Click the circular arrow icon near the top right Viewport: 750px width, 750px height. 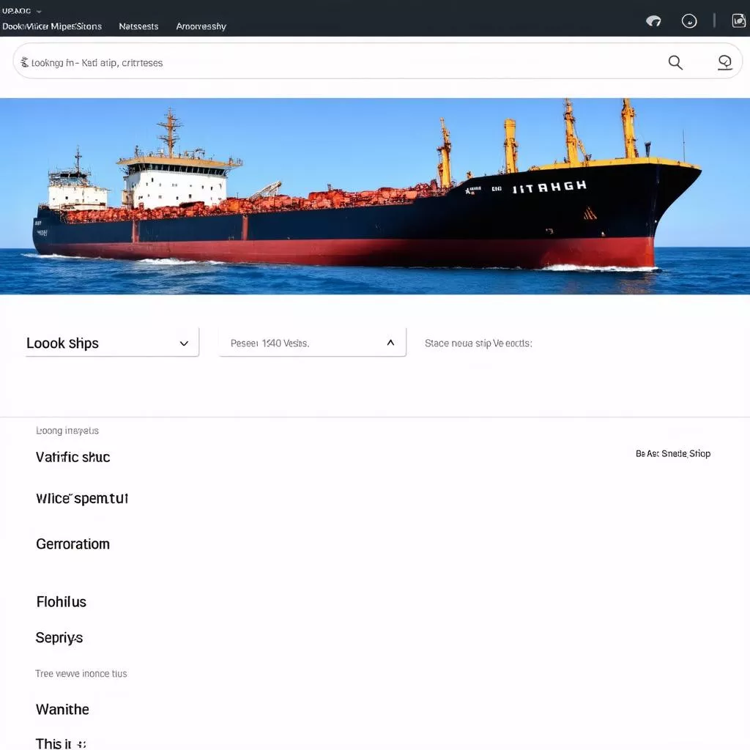click(689, 21)
